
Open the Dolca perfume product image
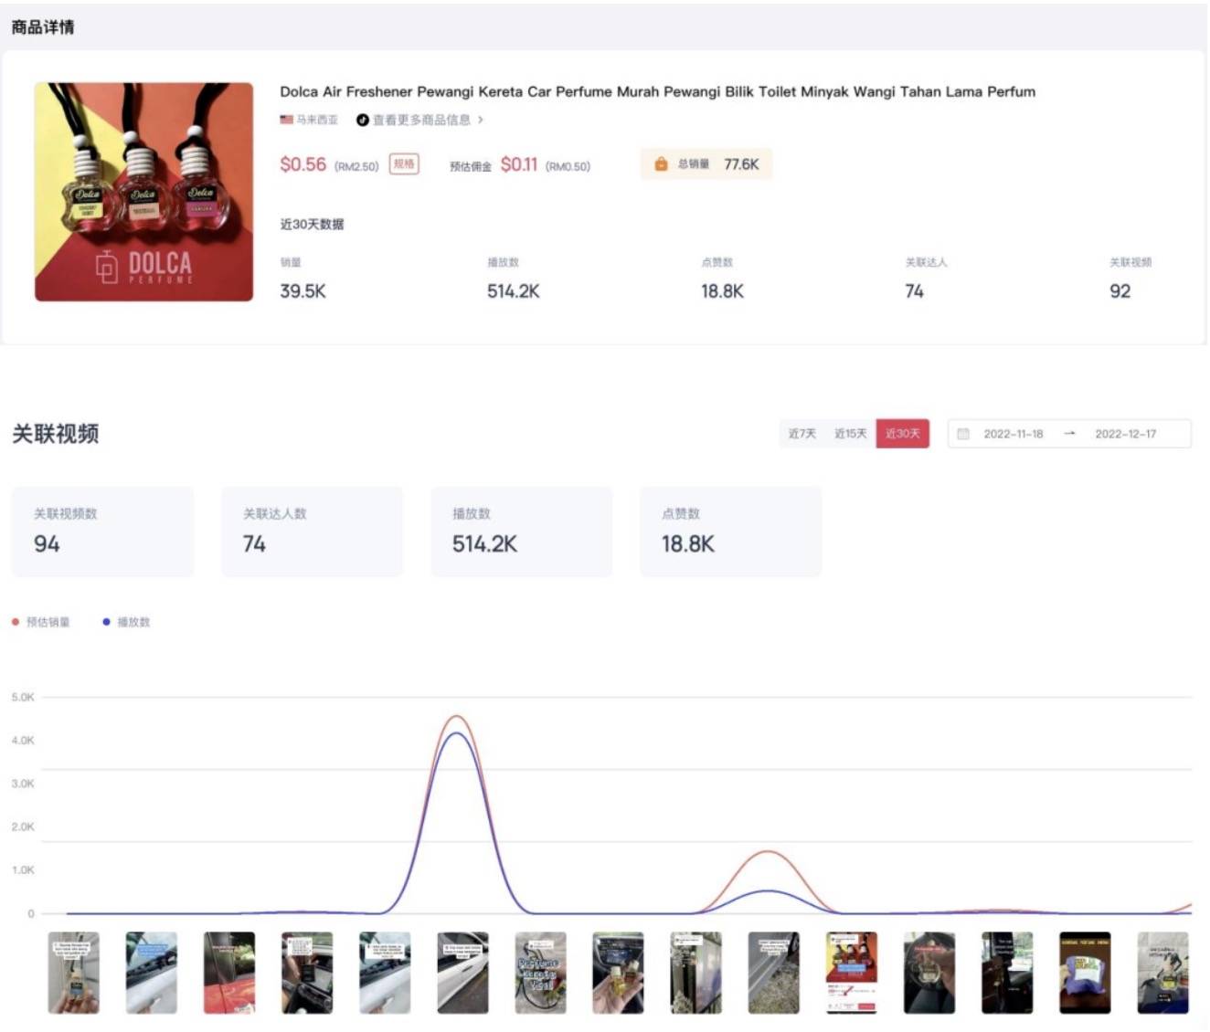[x=144, y=192]
